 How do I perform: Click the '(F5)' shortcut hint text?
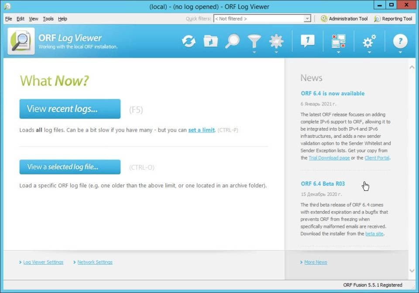coord(136,109)
